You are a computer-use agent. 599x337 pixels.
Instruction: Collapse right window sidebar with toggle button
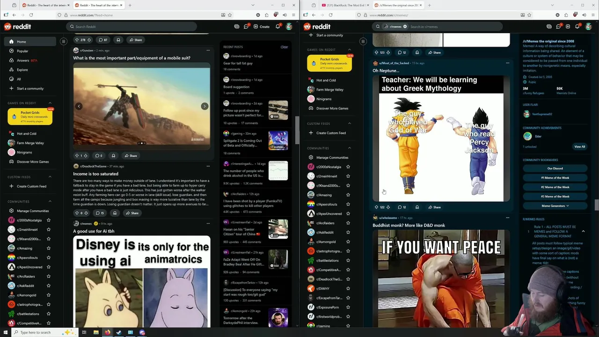tap(363, 42)
